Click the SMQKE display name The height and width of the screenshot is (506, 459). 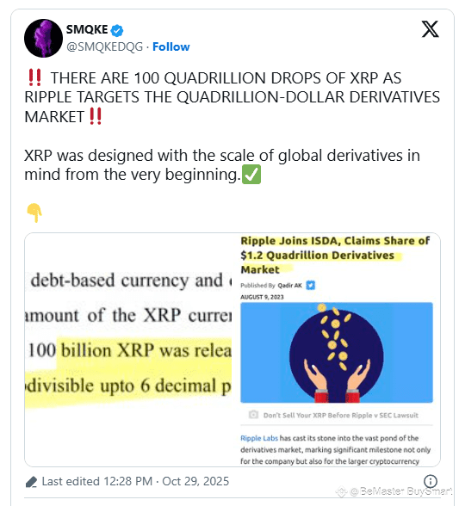click(87, 29)
